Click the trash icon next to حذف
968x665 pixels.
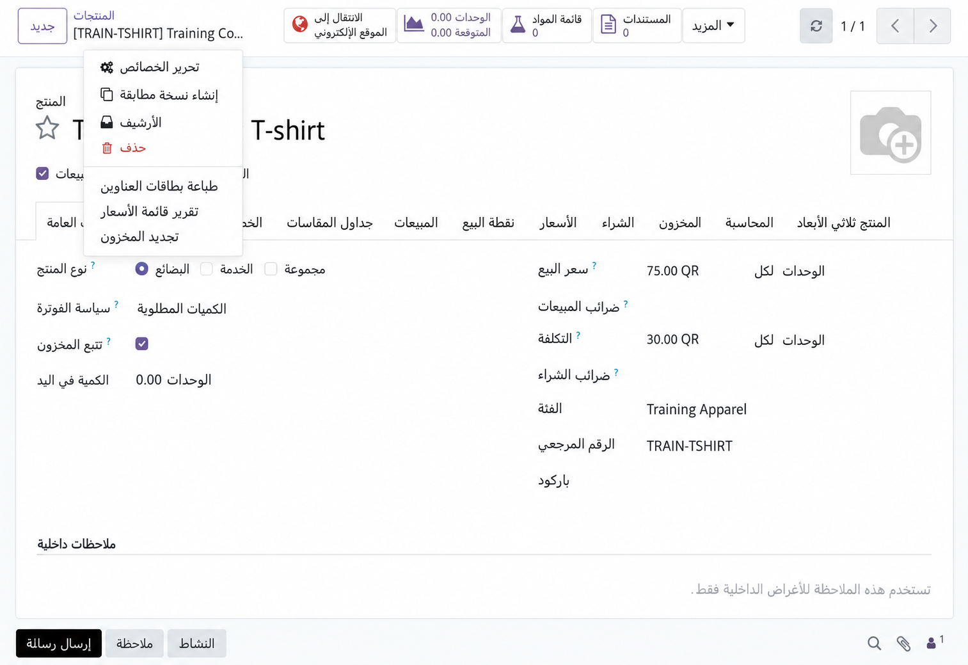(x=107, y=148)
